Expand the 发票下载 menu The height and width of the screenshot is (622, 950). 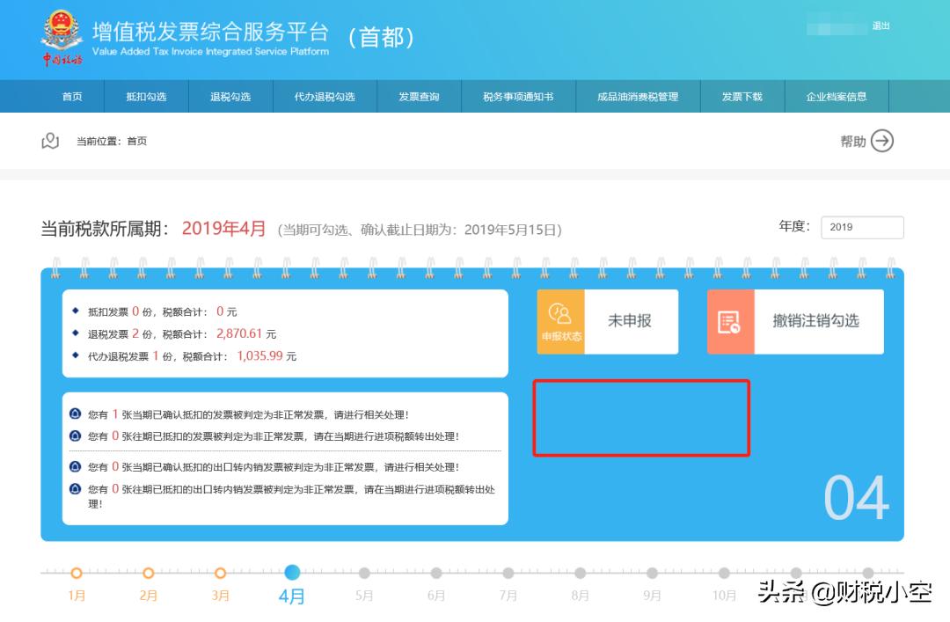(x=739, y=97)
